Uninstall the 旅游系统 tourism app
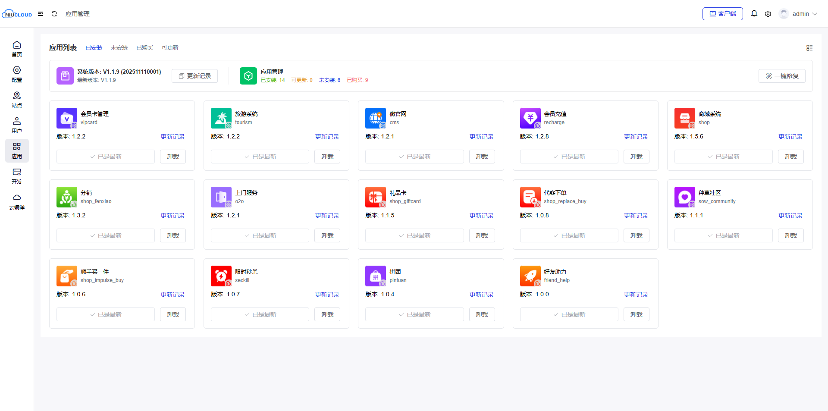Viewport: 828px width, 411px height. (x=327, y=157)
